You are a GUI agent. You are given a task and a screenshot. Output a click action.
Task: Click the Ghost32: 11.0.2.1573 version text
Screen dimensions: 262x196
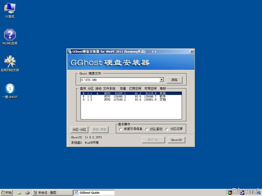[86, 137]
